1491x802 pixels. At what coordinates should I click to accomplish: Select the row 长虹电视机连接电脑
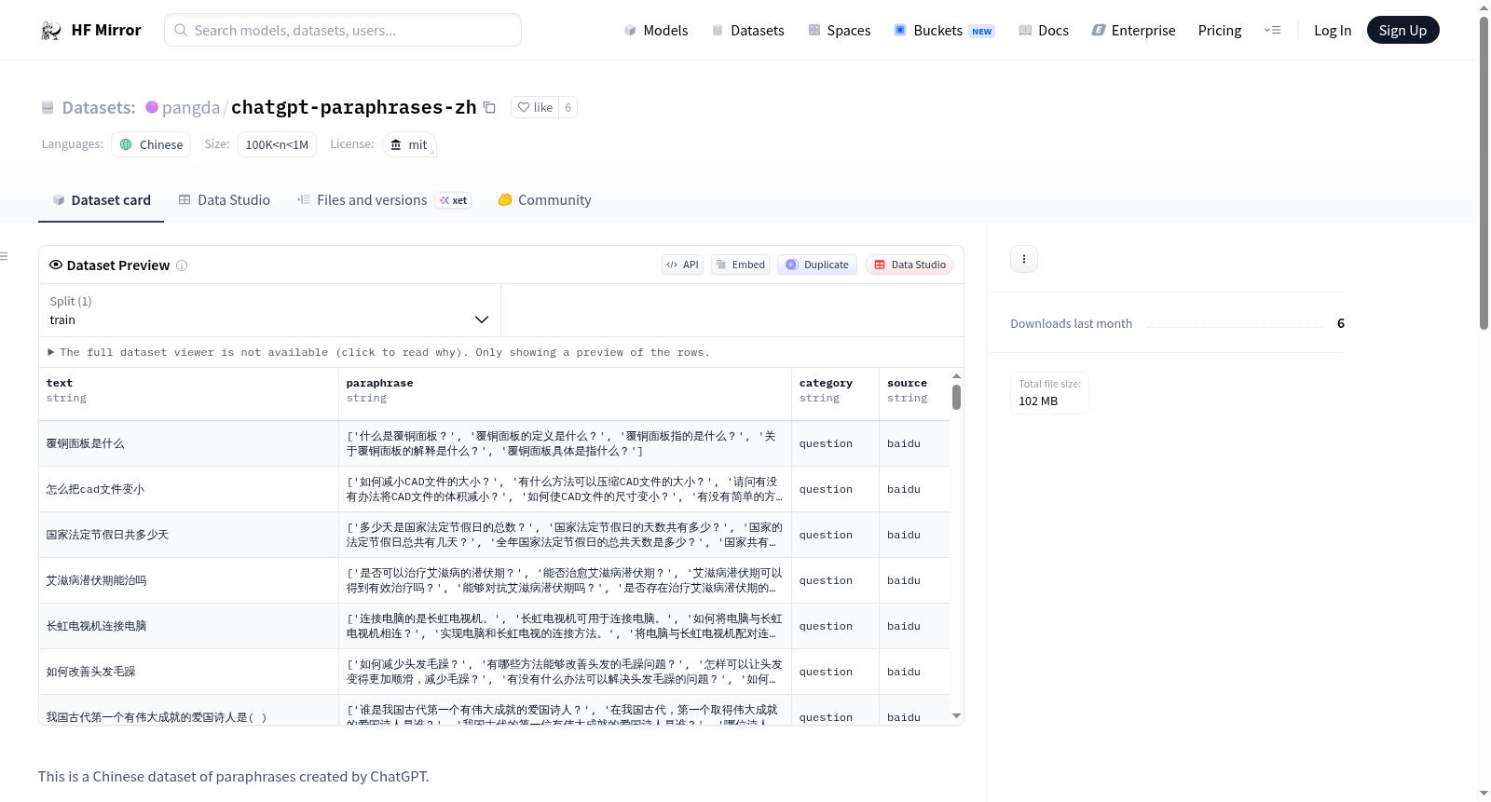(494, 626)
